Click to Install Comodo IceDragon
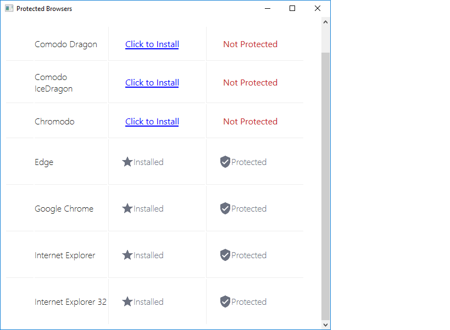Screen dimensions: 450x330 click(152, 83)
